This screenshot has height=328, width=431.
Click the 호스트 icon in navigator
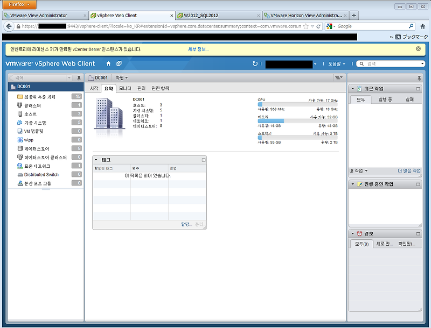[x=20, y=114]
